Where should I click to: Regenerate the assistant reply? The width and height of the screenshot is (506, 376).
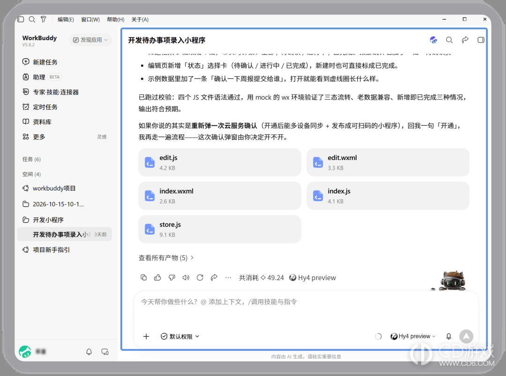[200, 277]
